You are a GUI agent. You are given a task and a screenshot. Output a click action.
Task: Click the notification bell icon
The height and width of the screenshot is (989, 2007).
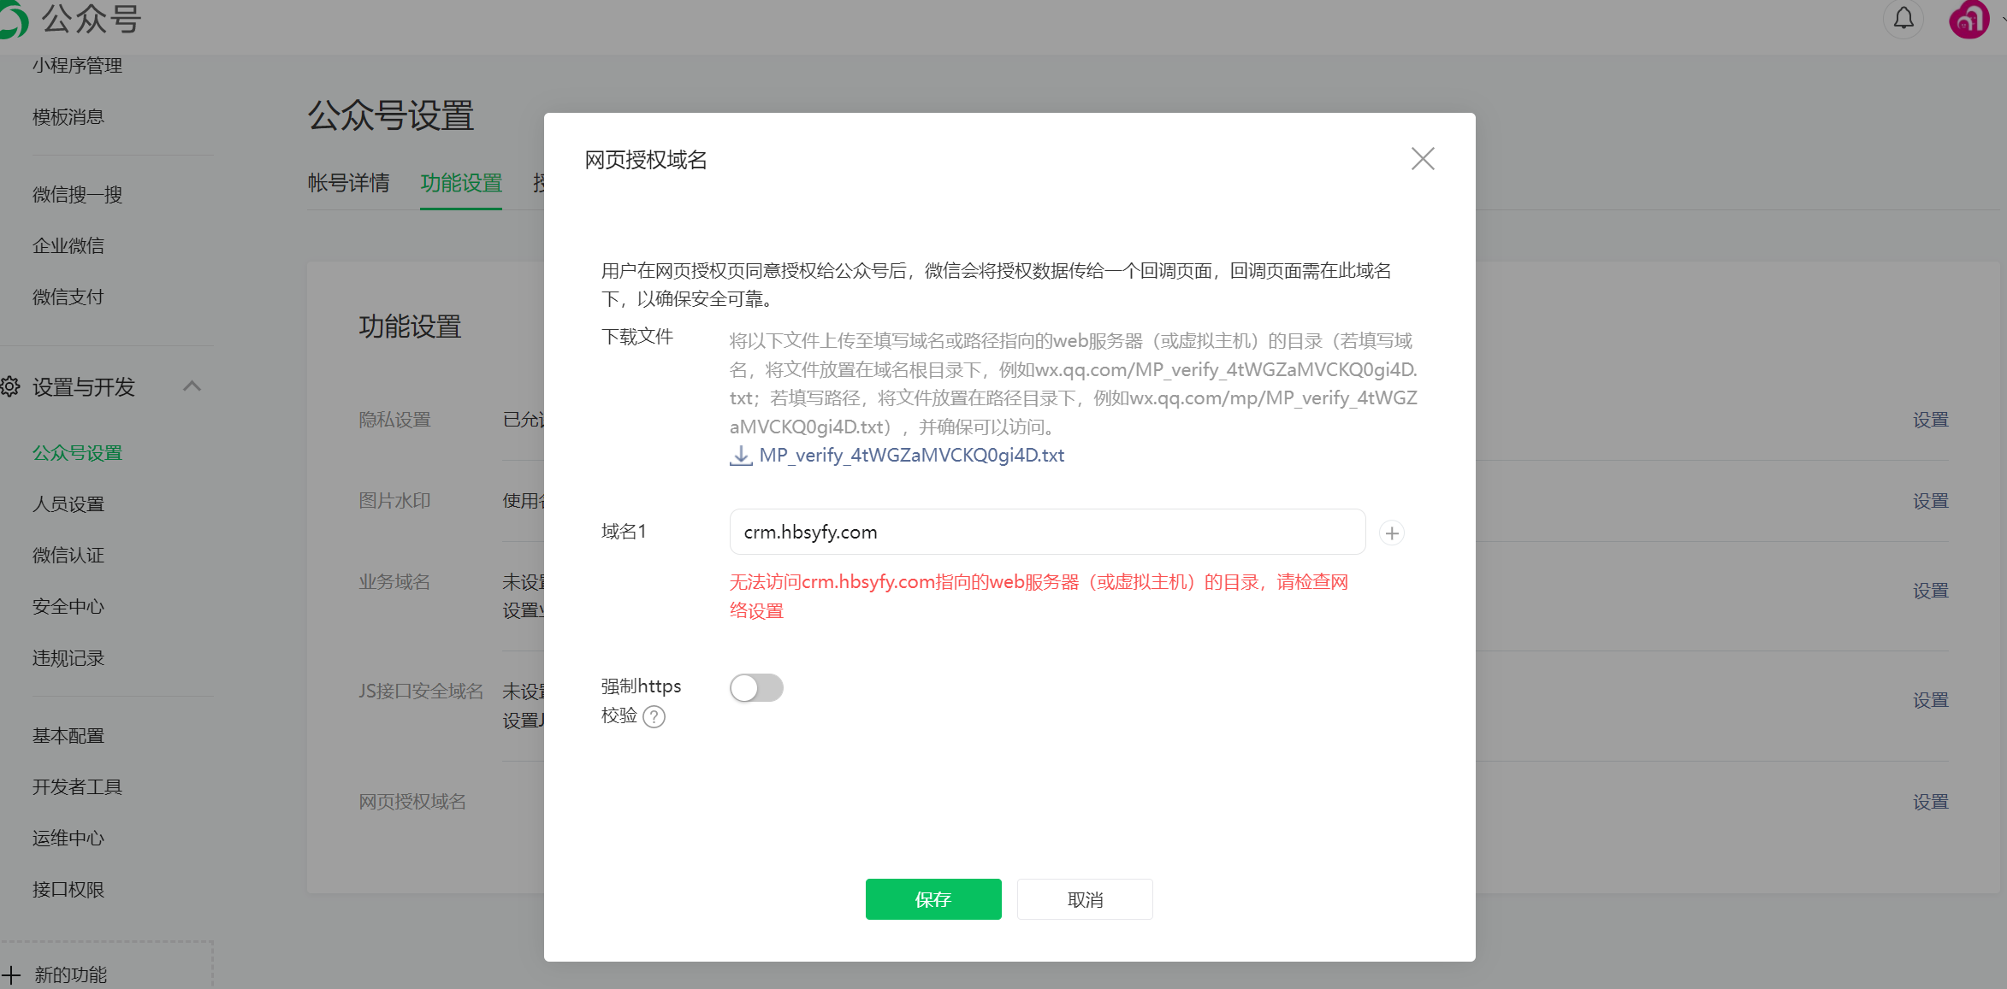tap(1903, 19)
